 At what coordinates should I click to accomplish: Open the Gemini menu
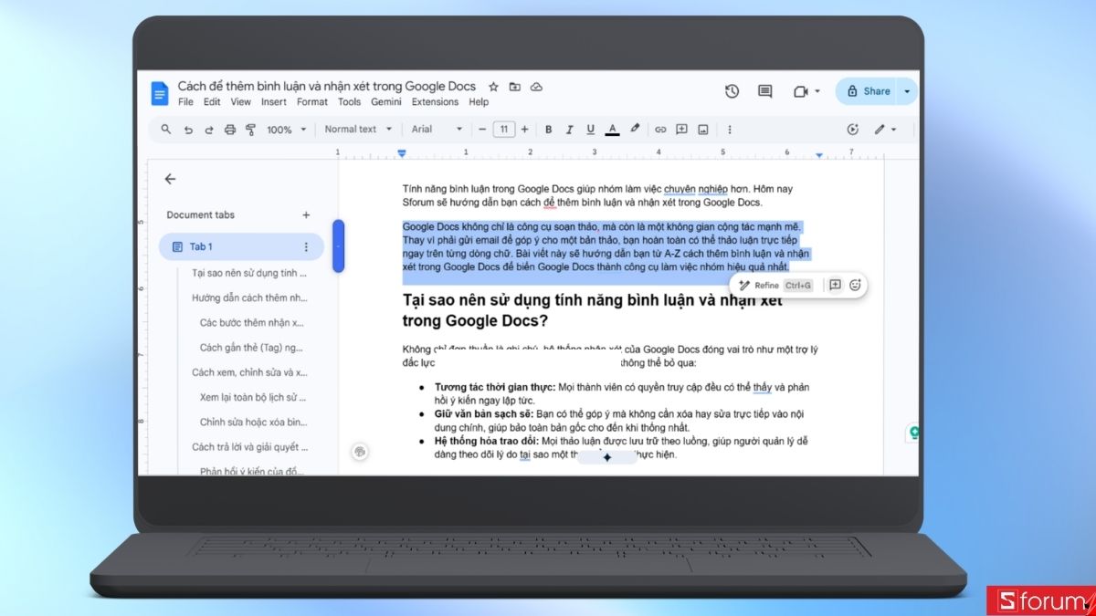point(386,102)
